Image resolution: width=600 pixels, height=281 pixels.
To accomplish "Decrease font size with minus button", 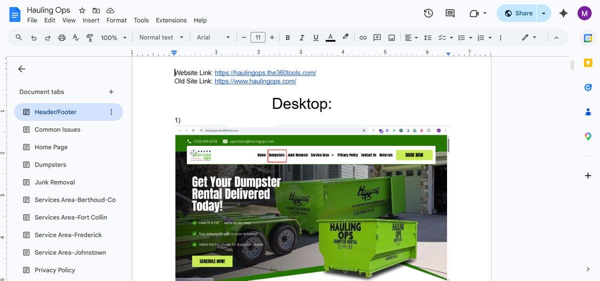I will [x=244, y=37].
